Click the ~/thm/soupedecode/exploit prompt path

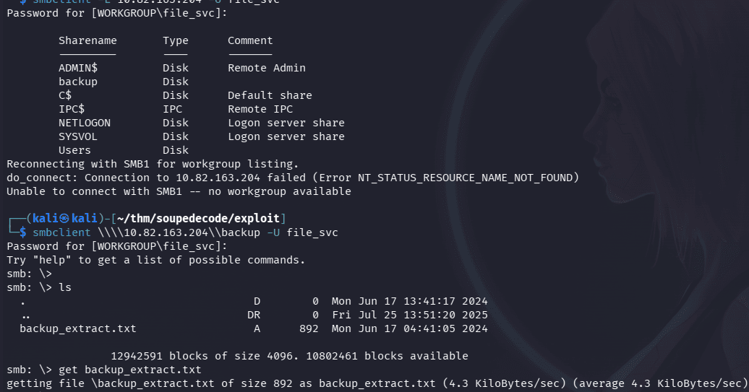222,218
